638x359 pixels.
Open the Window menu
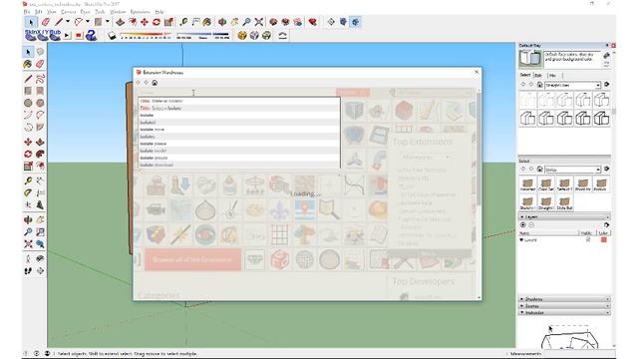(x=118, y=12)
